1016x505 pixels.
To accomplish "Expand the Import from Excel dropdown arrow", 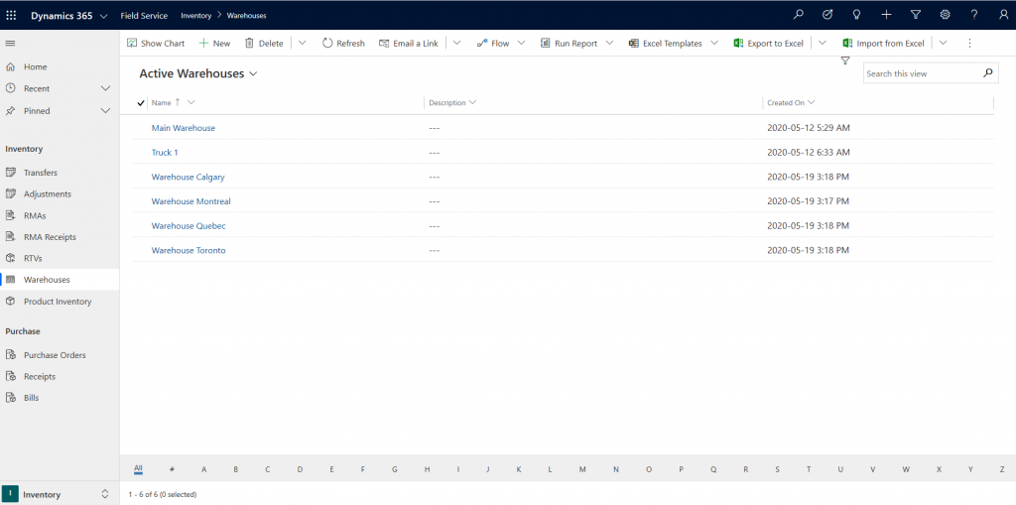I will pos(943,44).
